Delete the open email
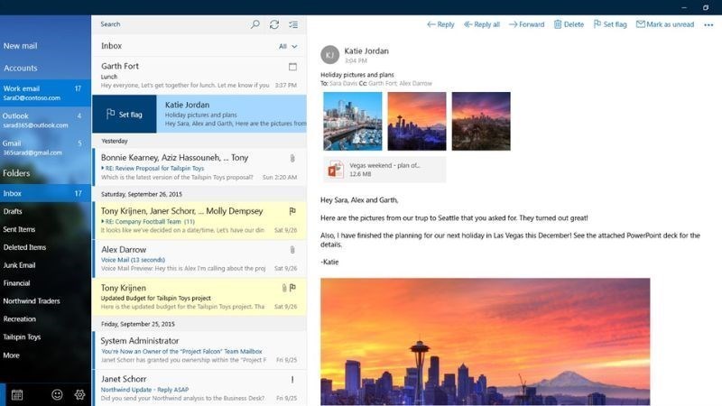 [x=569, y=24]
